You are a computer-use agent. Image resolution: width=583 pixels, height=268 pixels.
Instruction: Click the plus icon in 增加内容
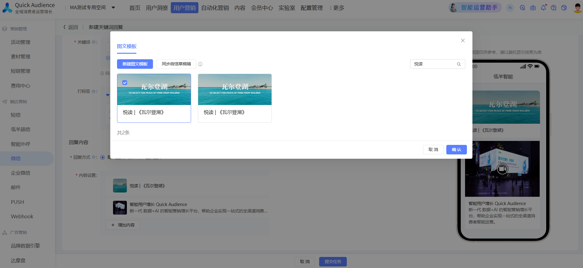pos(113,225)
